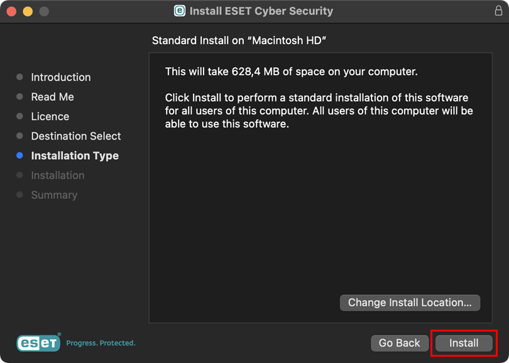Select the Destination Select step
Viewport: 509px width, 363px height.
[x=76, y=136]
